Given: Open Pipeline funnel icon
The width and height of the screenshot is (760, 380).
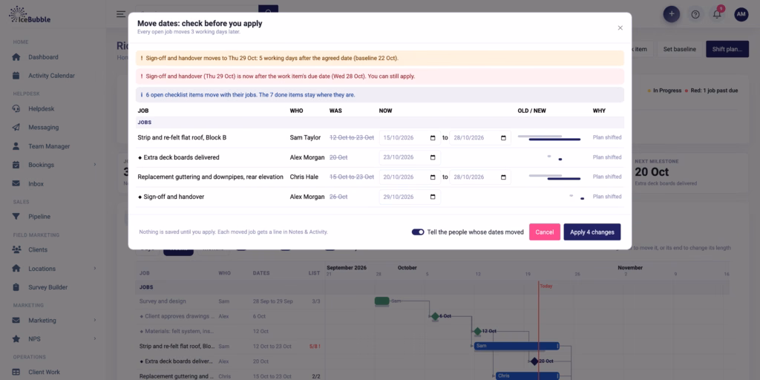Looking at the screenshot, I should (16, 216).
